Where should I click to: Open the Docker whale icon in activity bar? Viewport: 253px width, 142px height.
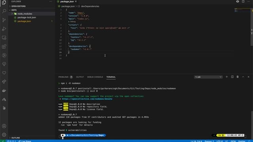(x=4, y=90)
